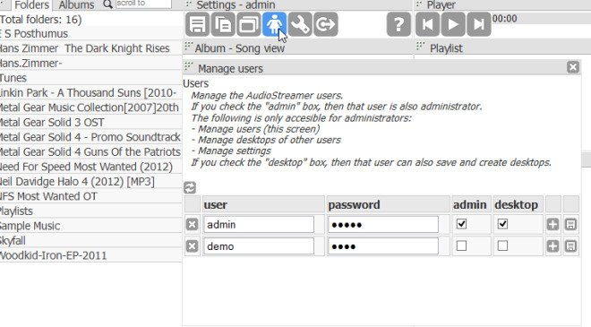Edit the admin password field
The width and height of the screenshot is (591, 327).
tap(383, 224)
